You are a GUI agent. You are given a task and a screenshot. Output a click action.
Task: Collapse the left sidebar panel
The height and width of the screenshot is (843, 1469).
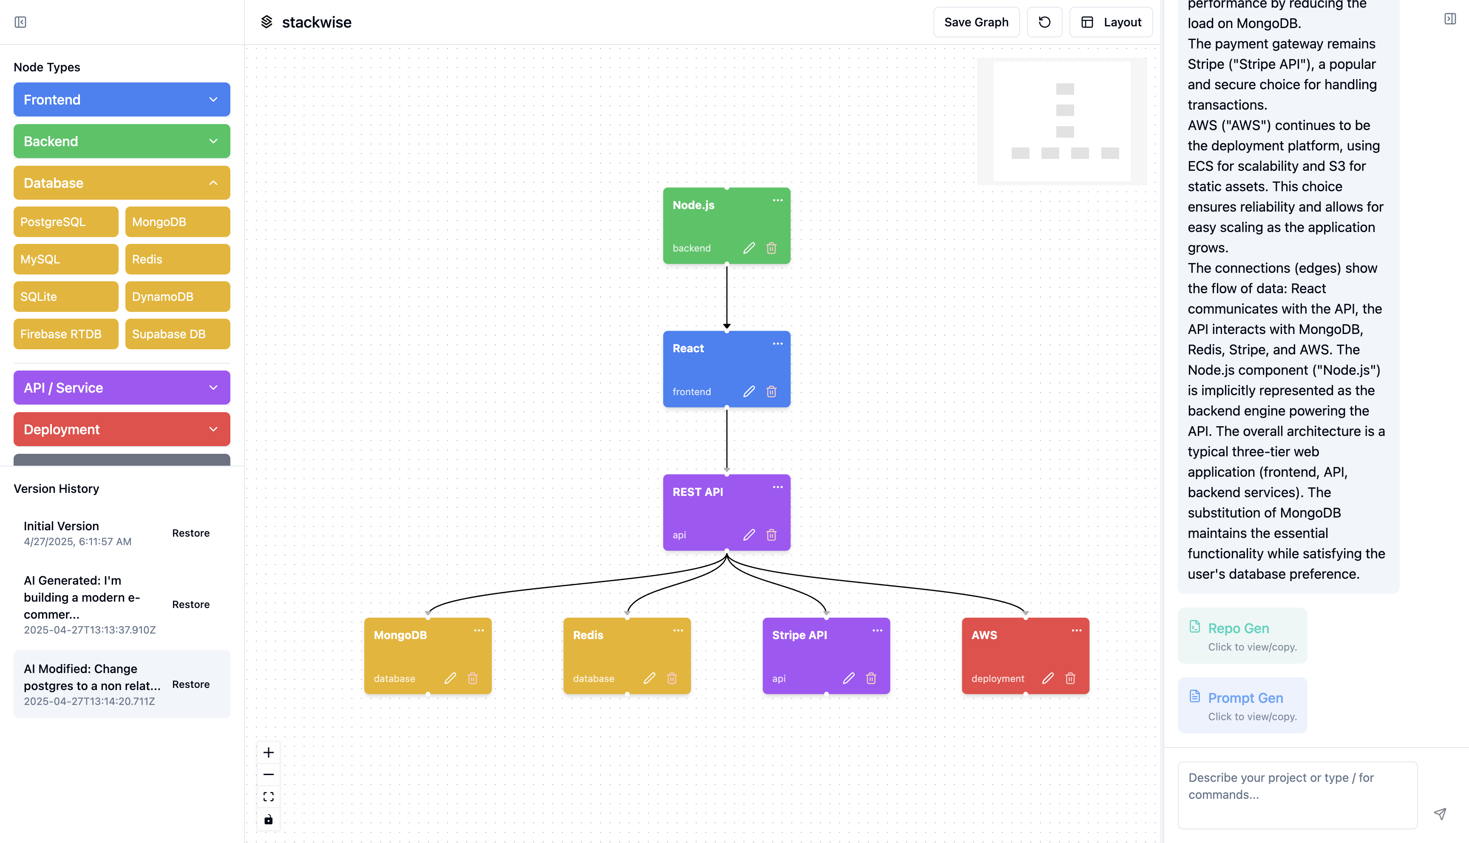[20, 22]
